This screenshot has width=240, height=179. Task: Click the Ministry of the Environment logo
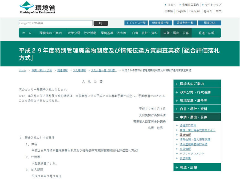click(37, 7)
